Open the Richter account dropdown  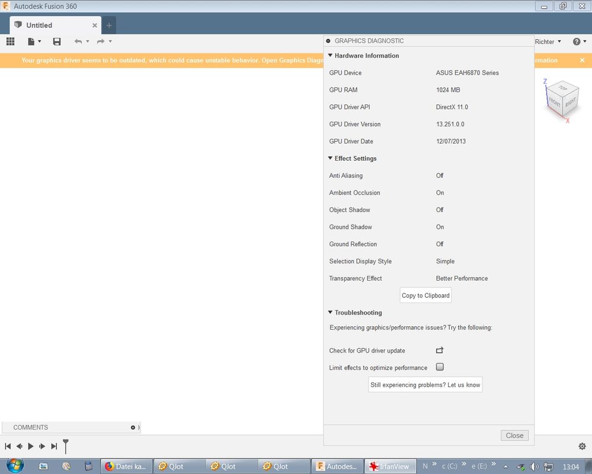pyautogui.click(x=548, y=42)
